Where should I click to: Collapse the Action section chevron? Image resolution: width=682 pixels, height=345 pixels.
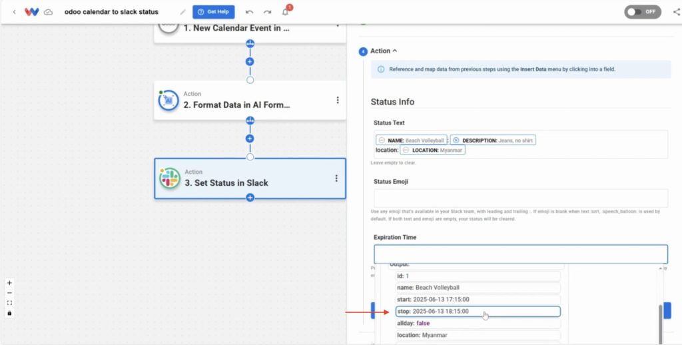point(395,51)
